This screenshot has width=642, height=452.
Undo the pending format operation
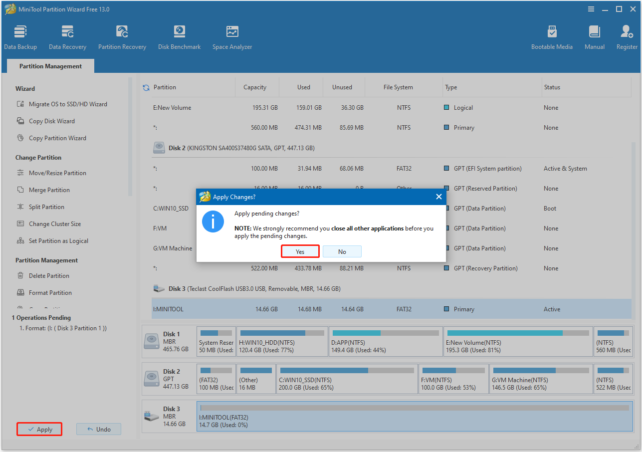click(98, 429)
